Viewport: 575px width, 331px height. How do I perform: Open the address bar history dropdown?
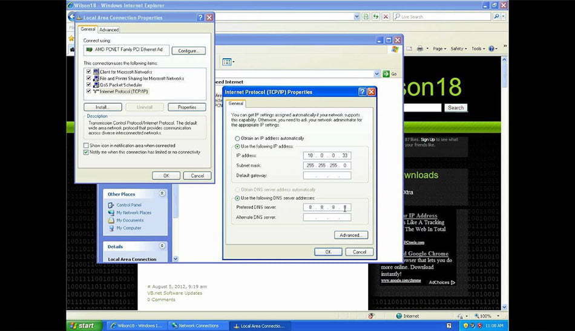356,16
